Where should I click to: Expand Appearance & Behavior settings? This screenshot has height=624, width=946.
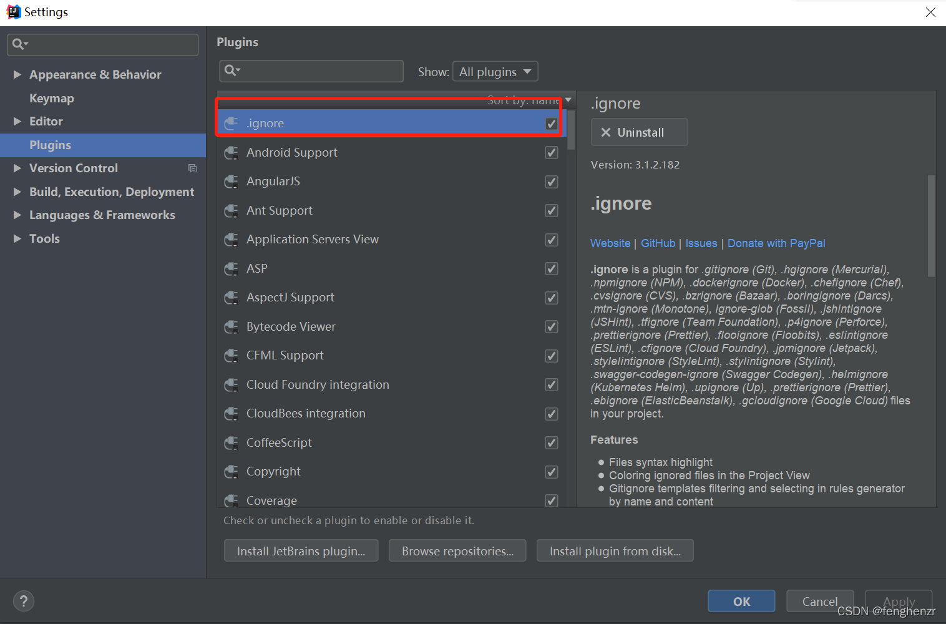17,74
